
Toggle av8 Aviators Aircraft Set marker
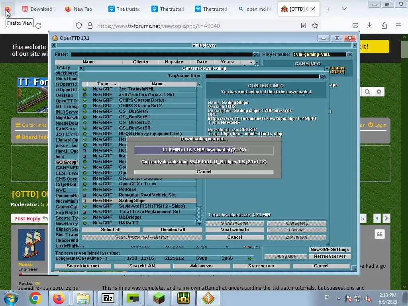point(84,95)
